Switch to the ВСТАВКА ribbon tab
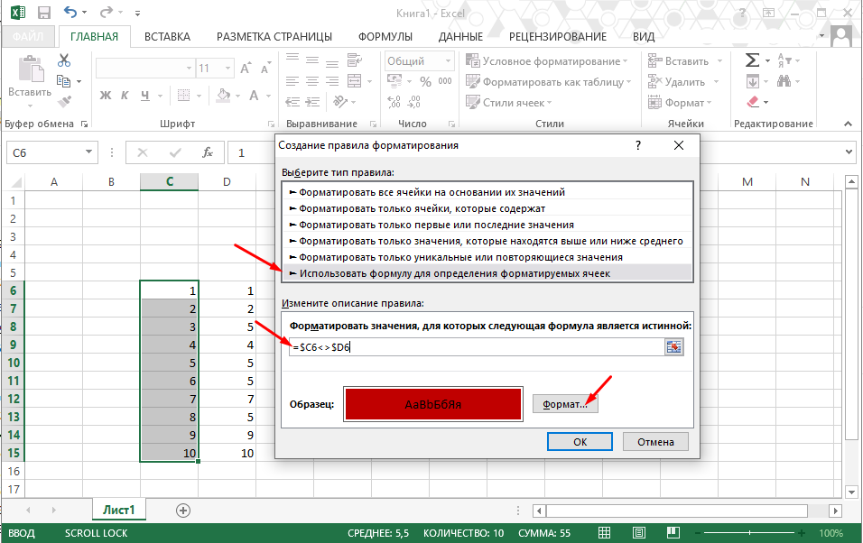Viewport: 863px width, 543px height. 167,37
